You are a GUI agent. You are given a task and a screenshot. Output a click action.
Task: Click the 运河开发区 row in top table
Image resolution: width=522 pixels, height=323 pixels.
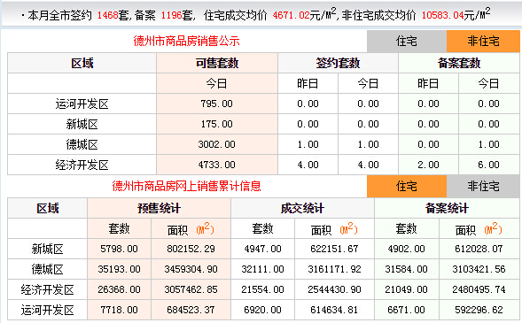(x=263, y=104)
